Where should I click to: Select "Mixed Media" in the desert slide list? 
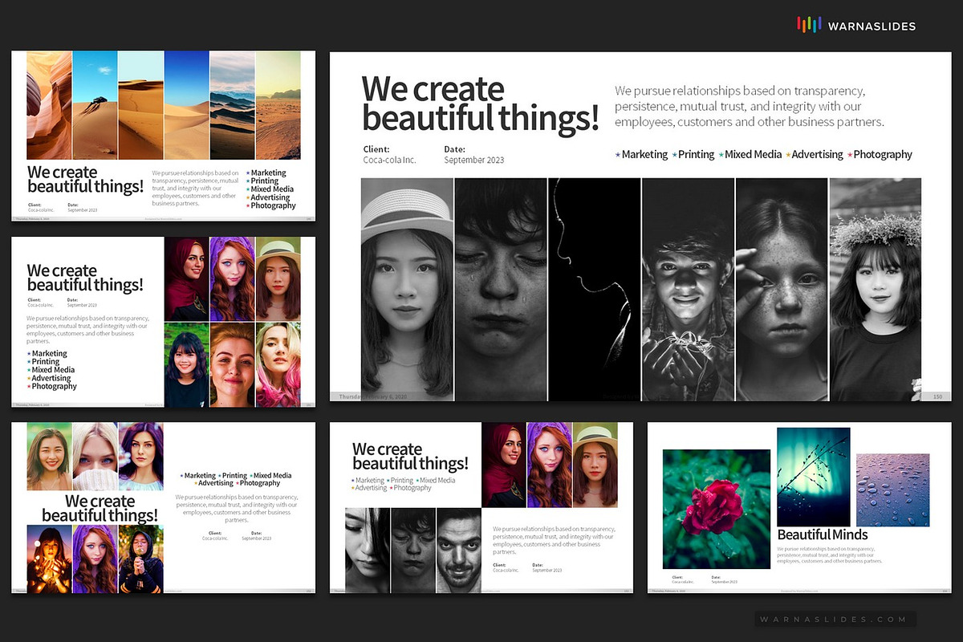pos(272,189)
